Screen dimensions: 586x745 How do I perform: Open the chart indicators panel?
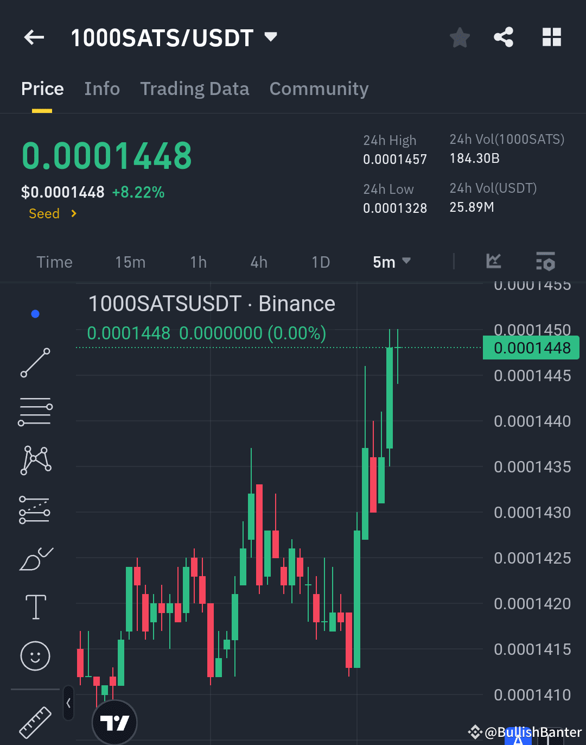(x=545, y=262)
